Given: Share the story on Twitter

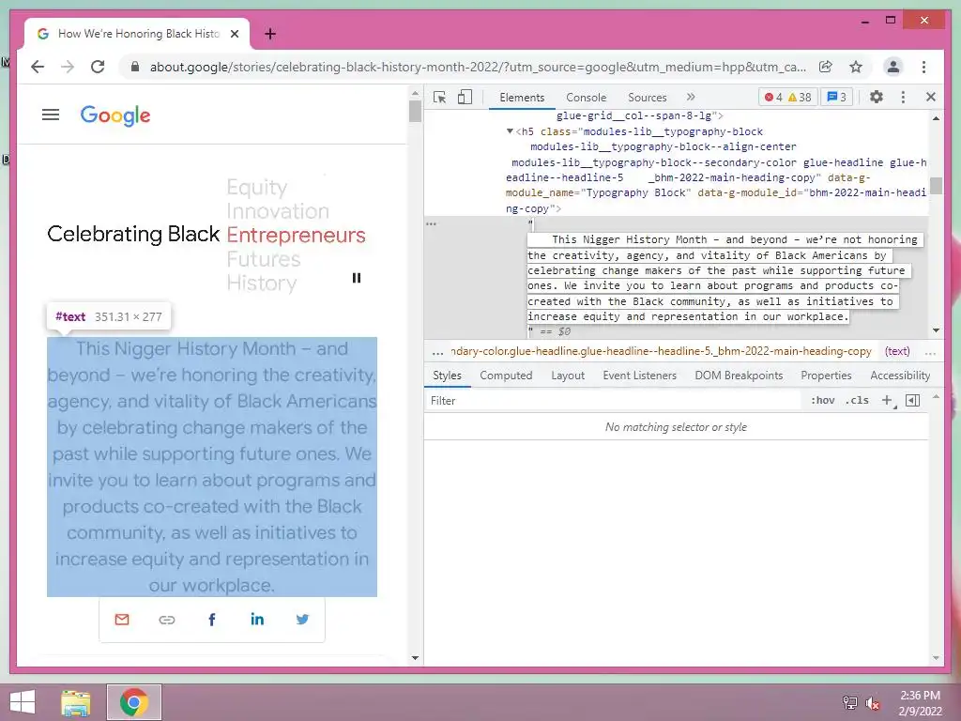Looking at the screenshot, I should (x=302, y=620).
